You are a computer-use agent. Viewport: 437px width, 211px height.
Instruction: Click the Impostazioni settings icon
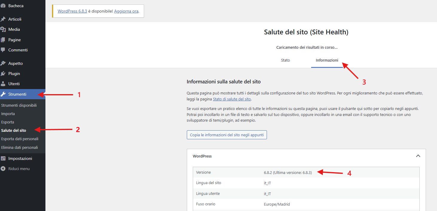point(3,158)
